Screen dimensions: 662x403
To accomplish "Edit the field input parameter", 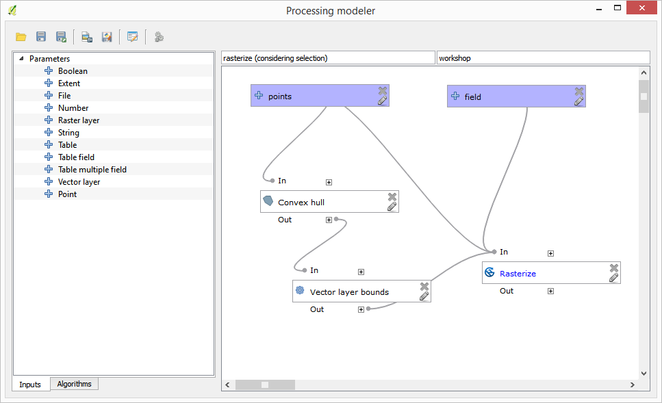I will [x=578, y=101].
